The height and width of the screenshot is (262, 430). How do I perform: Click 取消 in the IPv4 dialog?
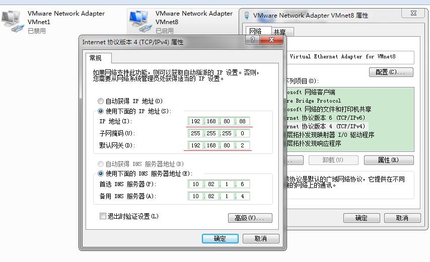tap(261, 238)
